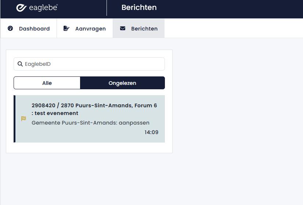This screenshot has width=303, height=205.
Task: Click the Berichten envelope icon
Action: pyautogui.click(x=123, y=28)
